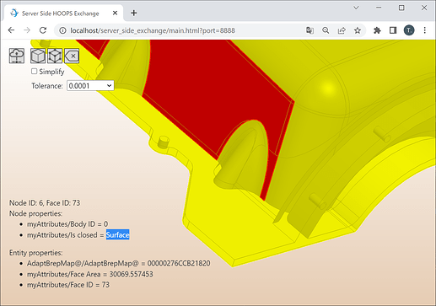
Task: Open the extensions puzzle icon
Action: [x=377, y=30]
